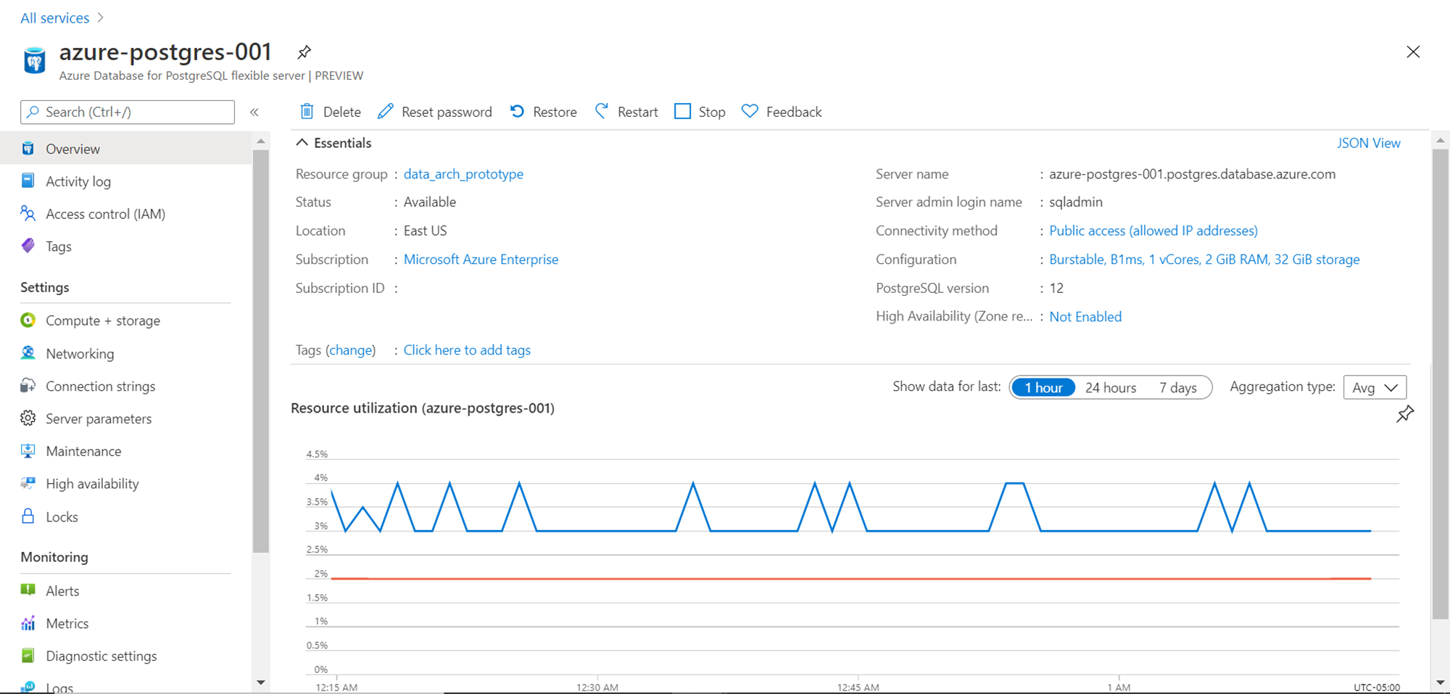This screenshot has height=694, width=1450.
Task: Click the Reset password pencil icon
Action: 386,111
